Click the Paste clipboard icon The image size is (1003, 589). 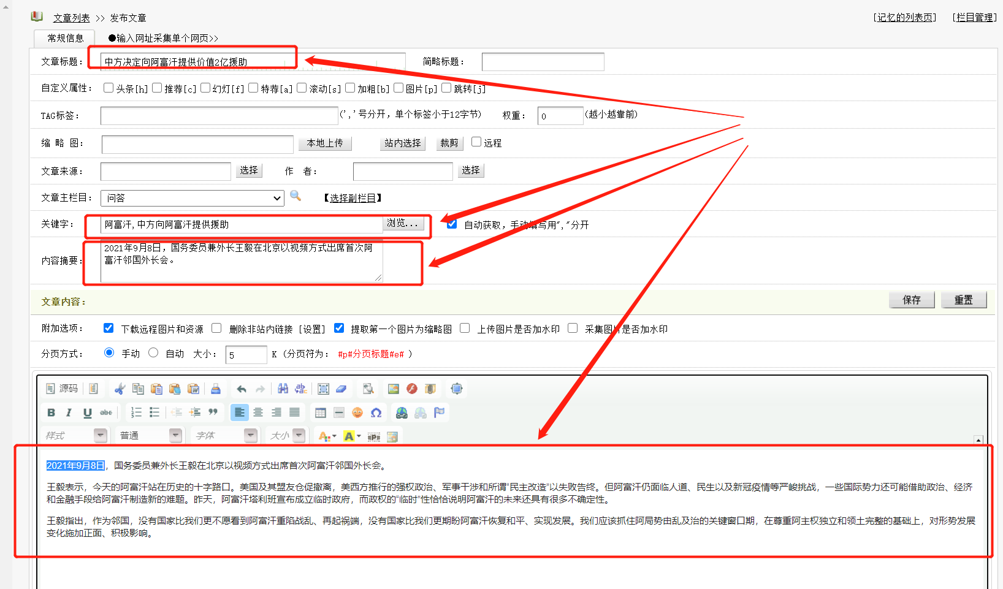(156, 389)
